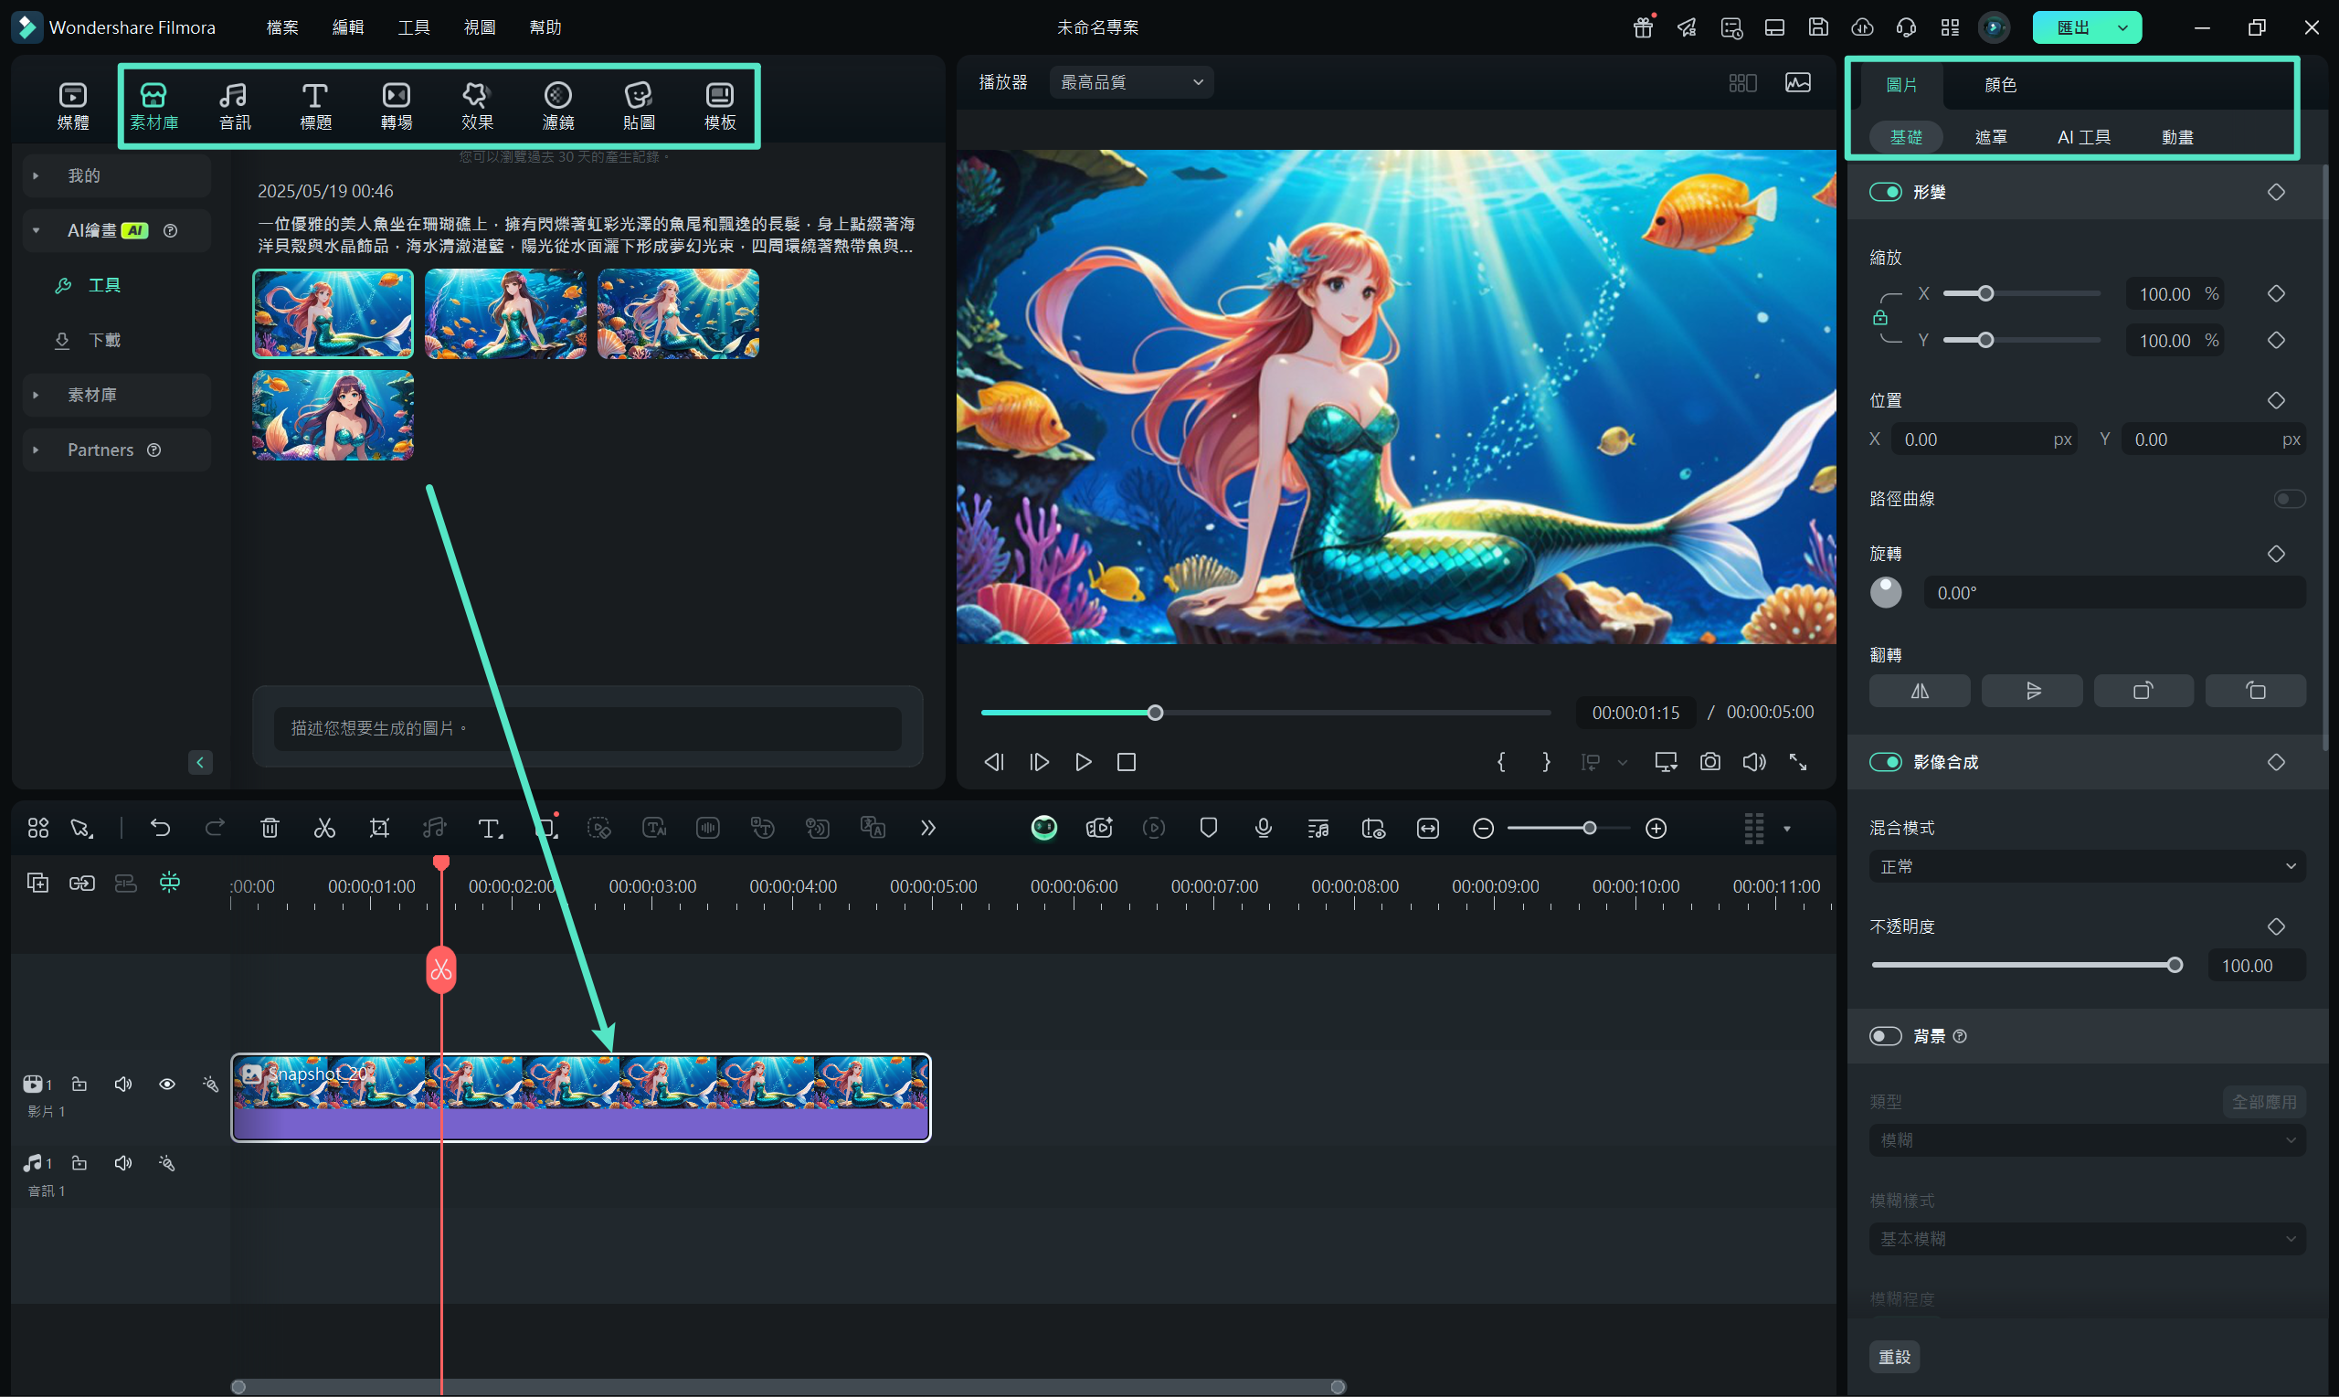Select 下載 in the sidebar
The height and width of the screenshot is (1397, 2339).
[103, 340]
